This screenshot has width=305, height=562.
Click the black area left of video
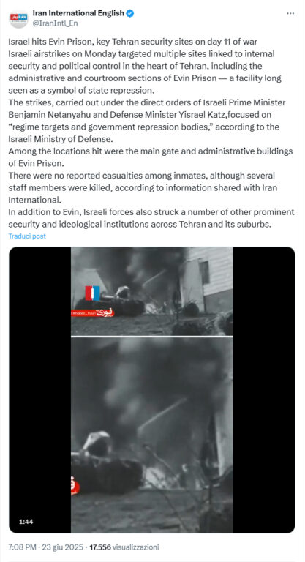39,389
